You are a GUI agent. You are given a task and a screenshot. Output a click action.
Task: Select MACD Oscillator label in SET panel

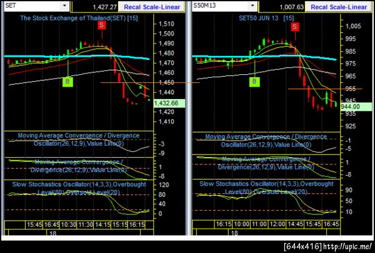79,140
